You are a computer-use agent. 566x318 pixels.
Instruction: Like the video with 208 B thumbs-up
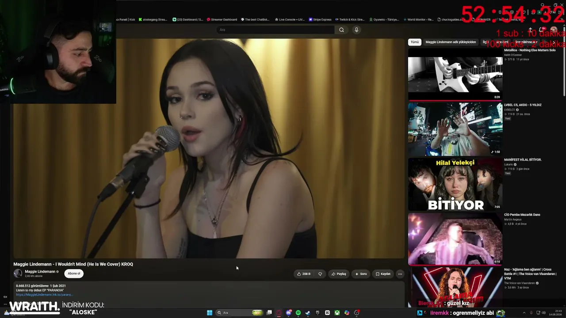coord(304,274)
